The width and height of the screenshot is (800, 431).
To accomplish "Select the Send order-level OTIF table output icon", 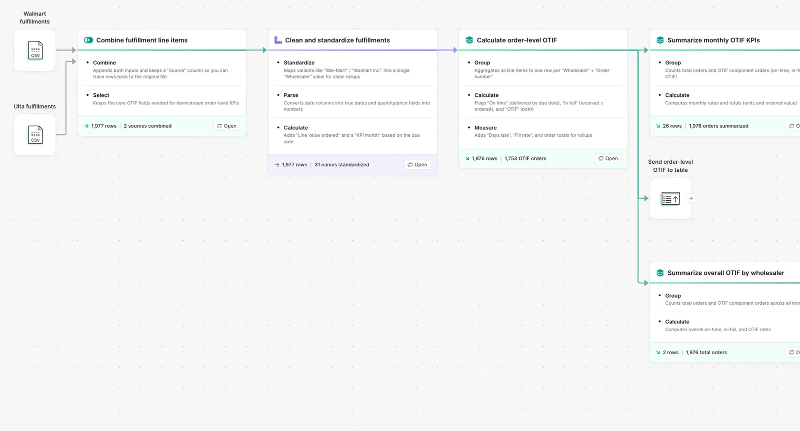I will tap(670, 198).
